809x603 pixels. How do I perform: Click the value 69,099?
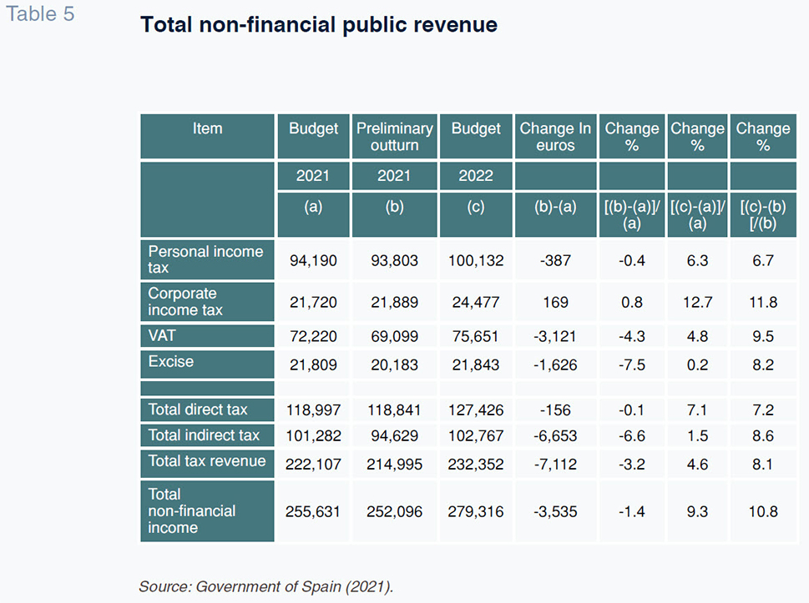pos(395,337)
